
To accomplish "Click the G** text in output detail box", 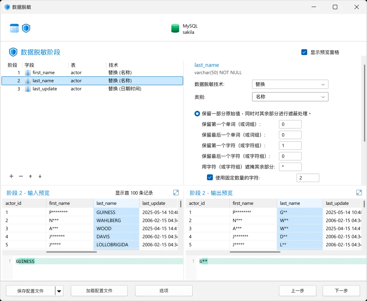I will tap(204, 261).
